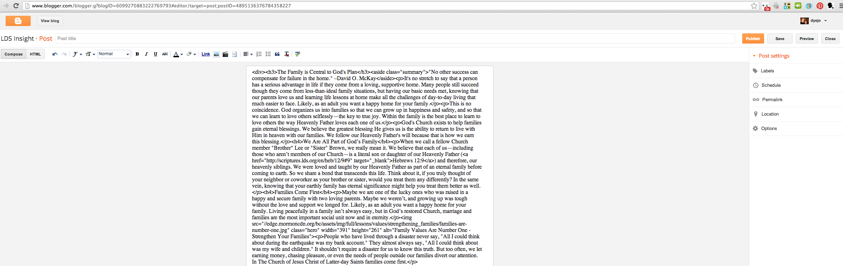Toggle strikethrough formatting
Image resolution: width=843 pixels, height=266 pixels.
click(165, 54)
